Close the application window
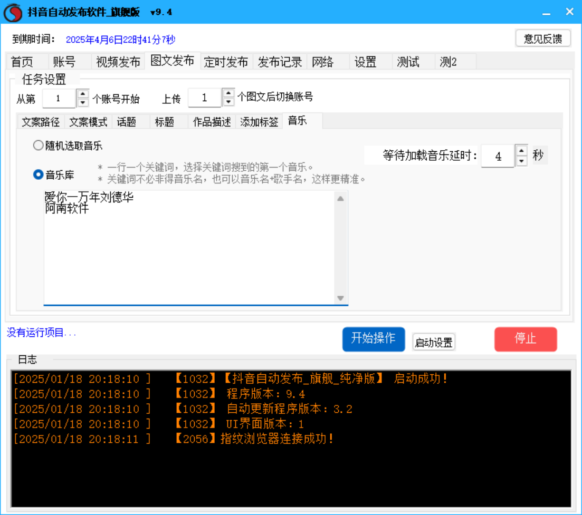The height and width of the screenshot is (515, 582). 570,12
